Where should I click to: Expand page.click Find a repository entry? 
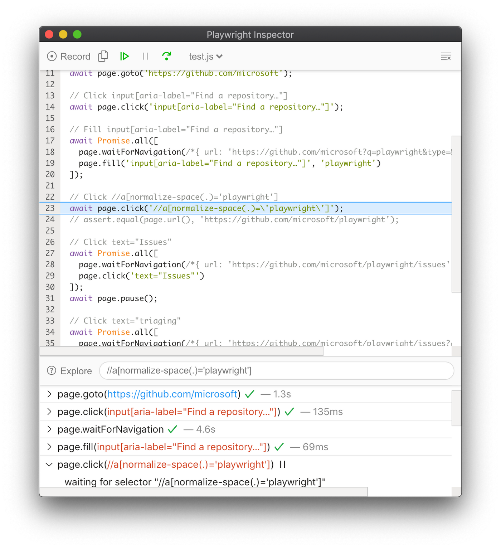point(49,412)
